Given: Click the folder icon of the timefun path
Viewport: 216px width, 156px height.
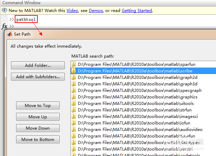Looking at the screenshot, I should tap(74, 136).
